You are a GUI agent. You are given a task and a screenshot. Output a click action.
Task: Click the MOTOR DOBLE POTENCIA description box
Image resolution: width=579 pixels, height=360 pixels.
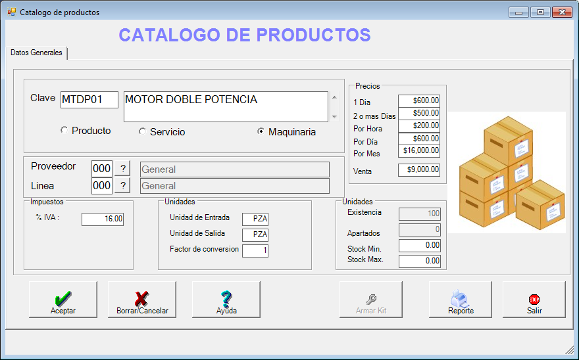[x=226, y=106]
